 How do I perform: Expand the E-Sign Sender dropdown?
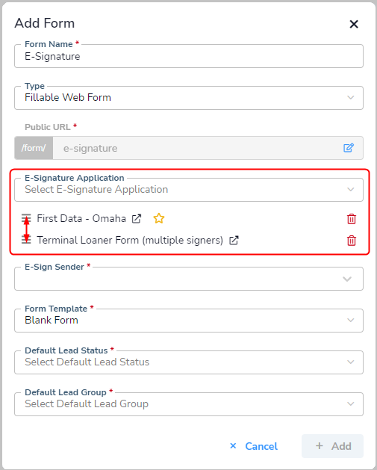(x=189, y=279)
